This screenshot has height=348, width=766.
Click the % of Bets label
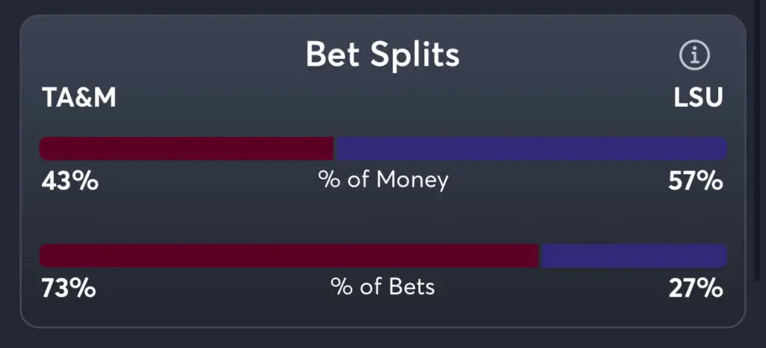pyautogui.click(x=383, y=287)
